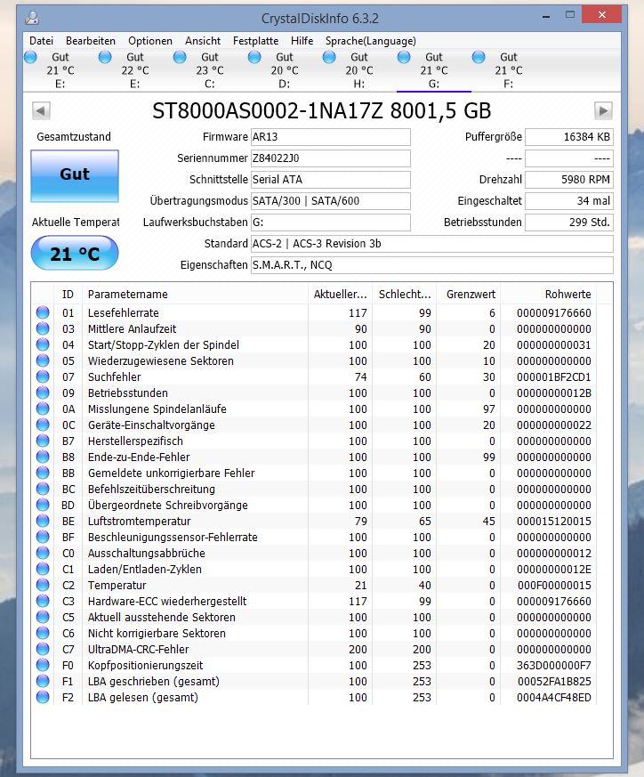This screenshot has width=644, height=777.
Task: Switch to the F: disk tab
Action: click(x=508, y=70)
